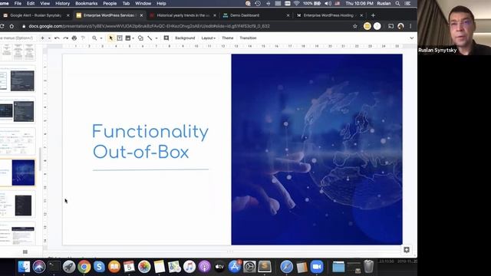Viewport: 491px width, 276px height.
Task: Open the line type dropdown arrow
Action: click(x=157, y=38)
